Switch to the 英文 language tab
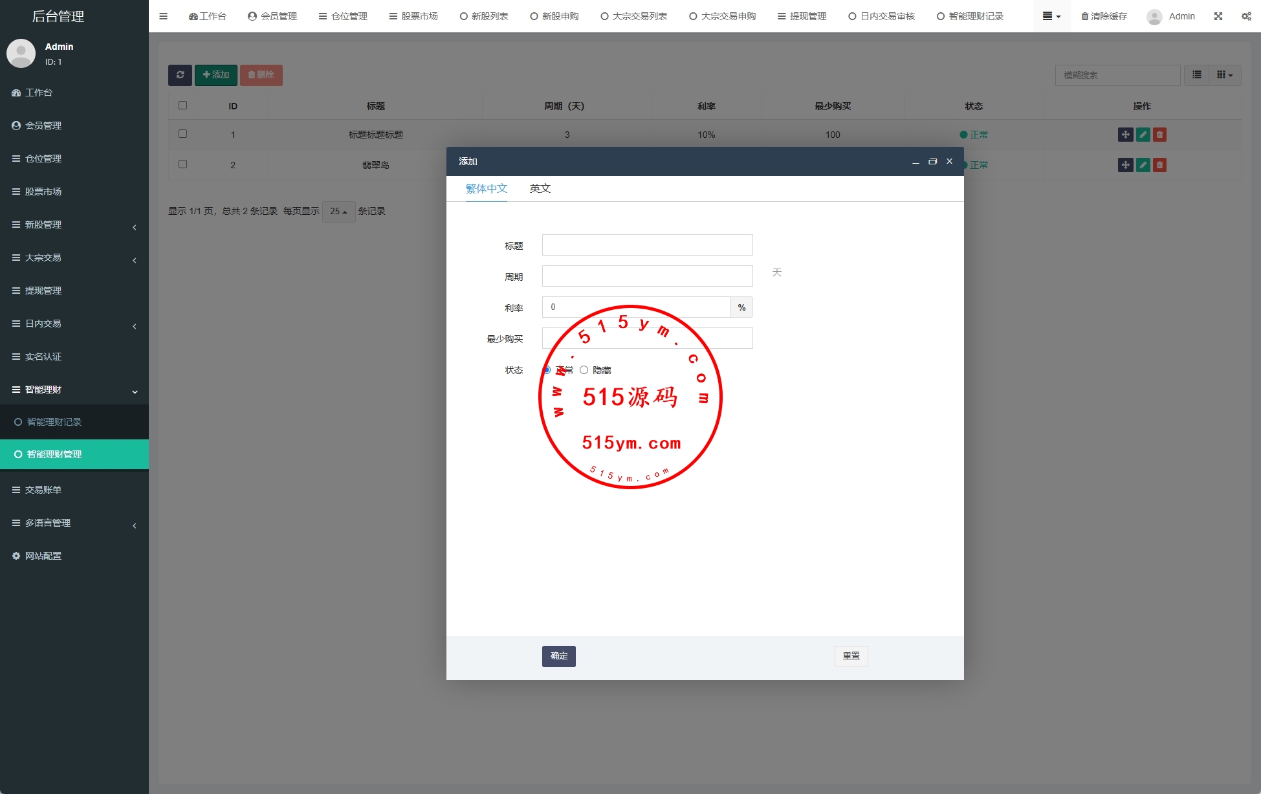The image size is (1261, 794). (540, 188)
